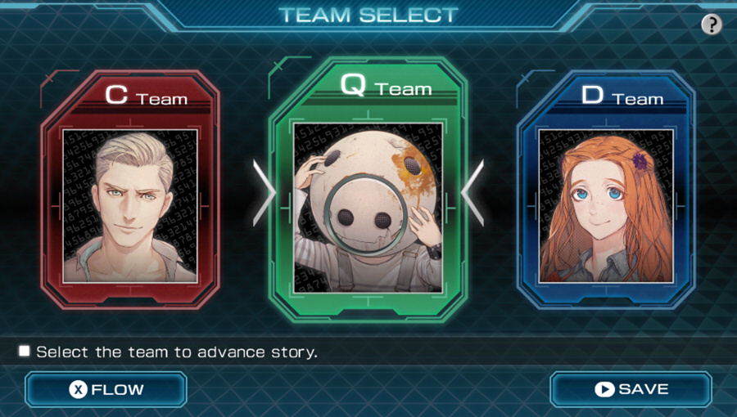Open the FLOW chart screen
This screenshot has width=737, height=417.
106,389
